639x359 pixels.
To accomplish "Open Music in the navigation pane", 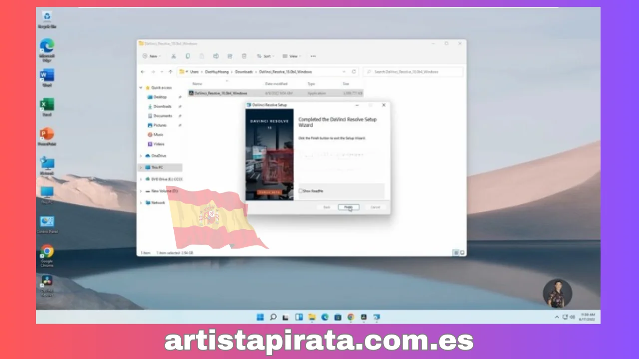I will tap(158, 135).
